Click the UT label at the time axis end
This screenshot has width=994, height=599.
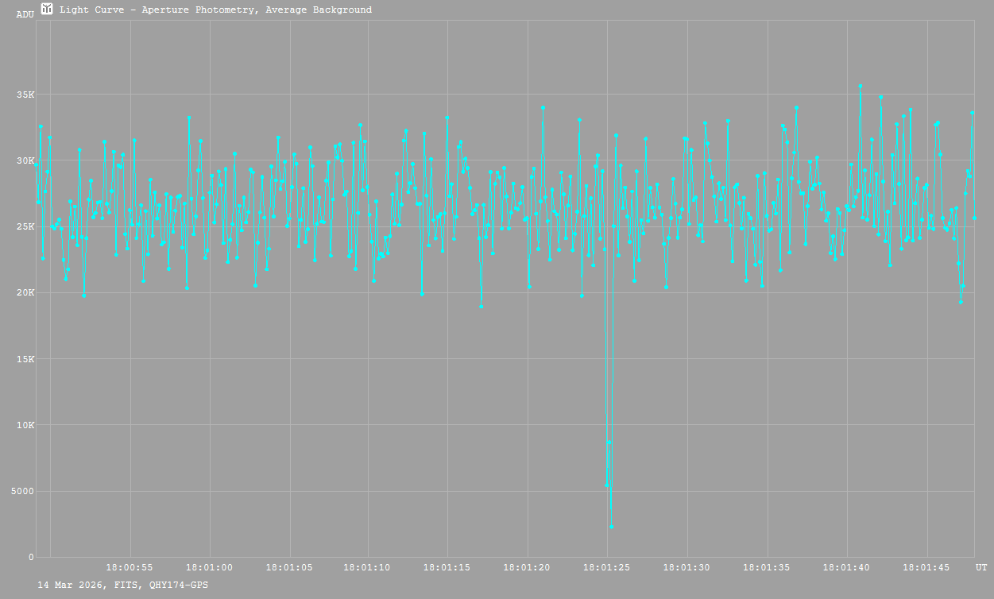(x=981, y=568)
